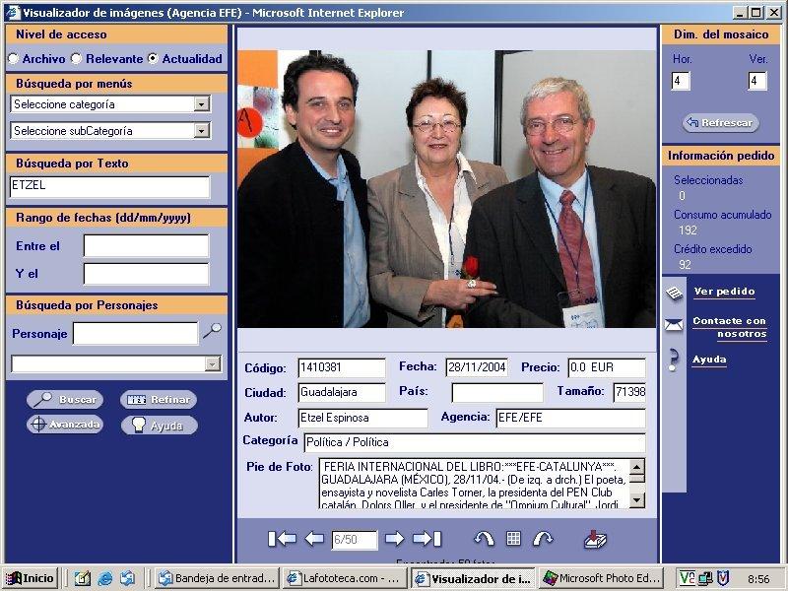Click the Refinar button
This screenshot has height=591, width=788.
click(159, 400)
